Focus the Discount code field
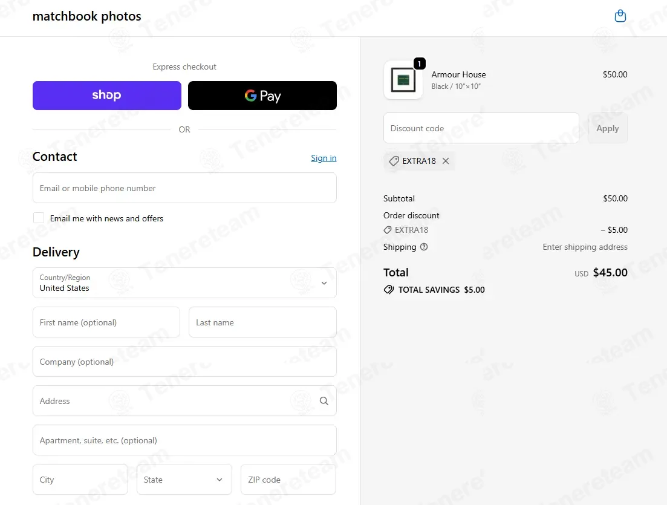Screen dimensions: 667x505 click(x=481, y=128)
